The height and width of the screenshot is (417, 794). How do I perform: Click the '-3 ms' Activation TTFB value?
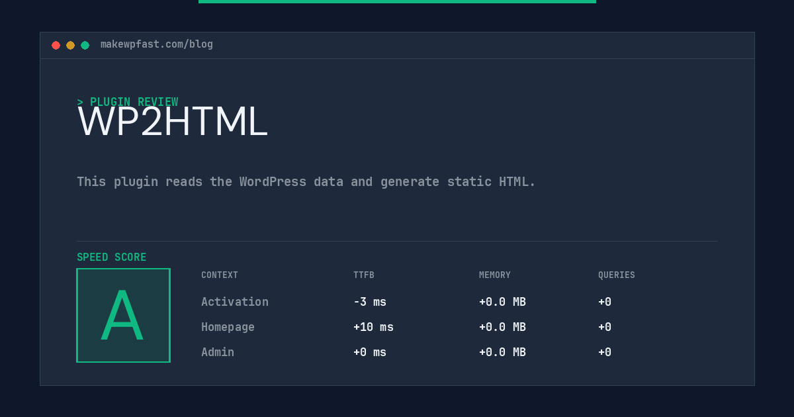370,302
